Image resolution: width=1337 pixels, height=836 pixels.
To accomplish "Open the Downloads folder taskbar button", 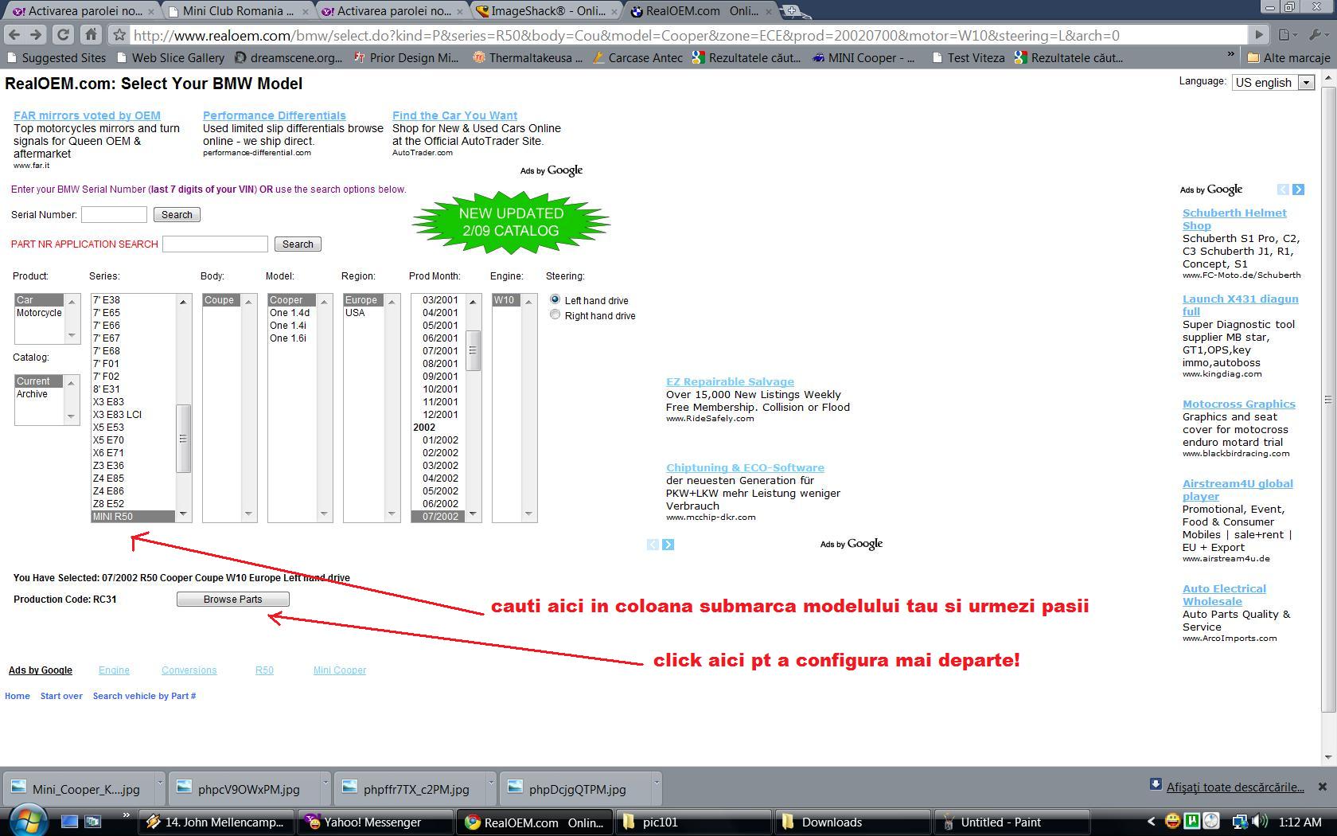I will pos(854,822).
